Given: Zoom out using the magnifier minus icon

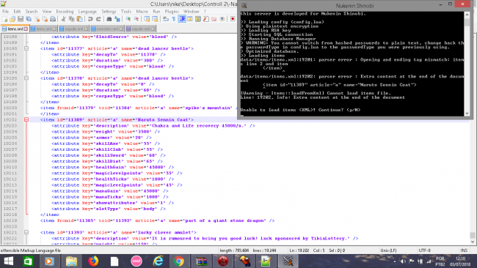Looking at the screenshot, I should [x=136, y=19].
